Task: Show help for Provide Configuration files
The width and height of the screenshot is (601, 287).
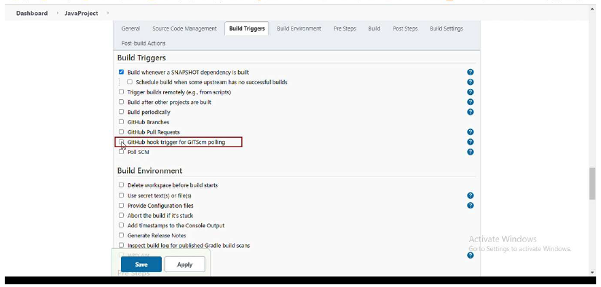Action: point(470,205)
